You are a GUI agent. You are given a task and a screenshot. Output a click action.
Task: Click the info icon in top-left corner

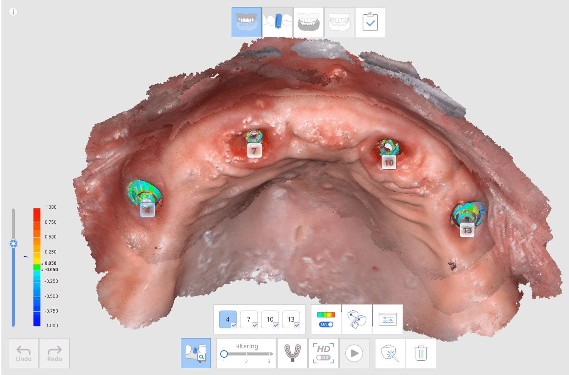click(x=13, y=12)
